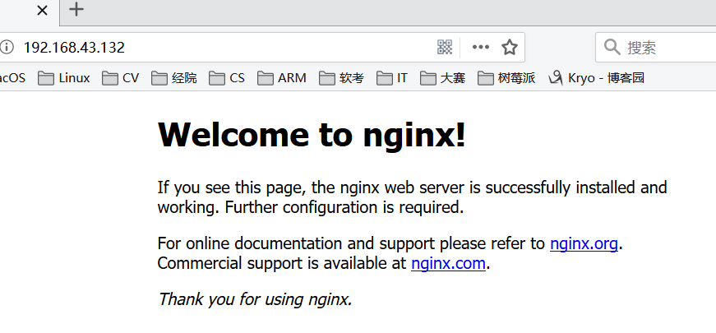716x333 pixels.
Task: Click the search magnifier icon
Action: (x=612, y=47)
